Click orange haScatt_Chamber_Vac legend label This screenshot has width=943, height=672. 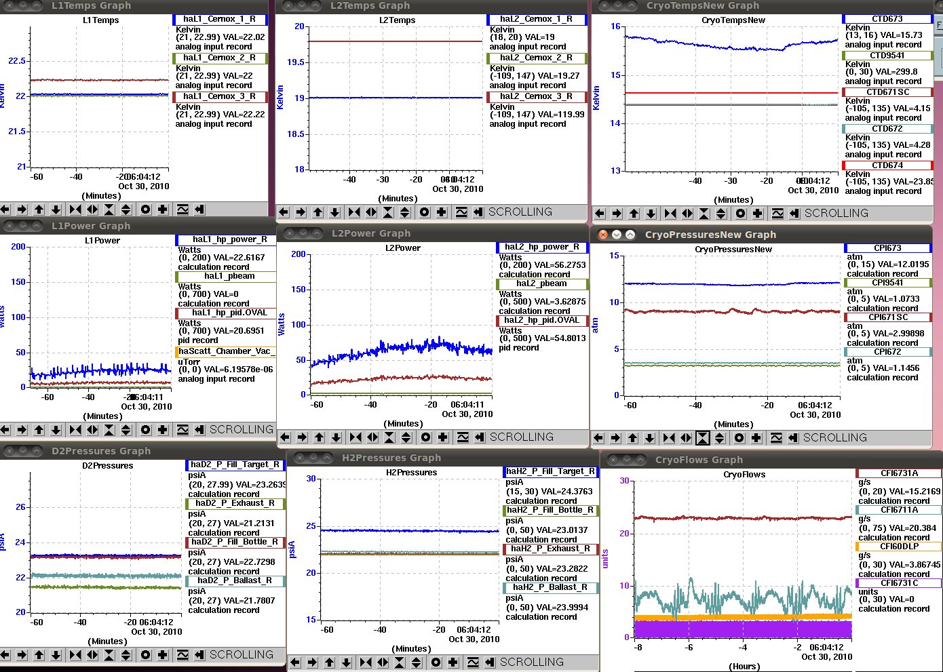coord(226,352)
